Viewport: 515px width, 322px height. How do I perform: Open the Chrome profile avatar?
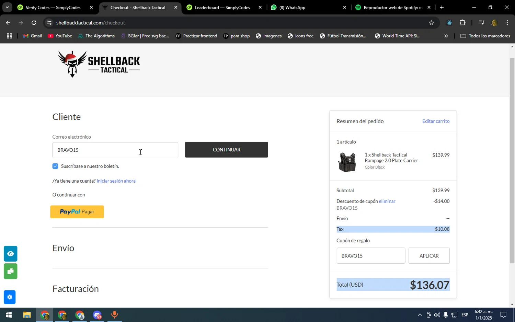pos(494,23)
